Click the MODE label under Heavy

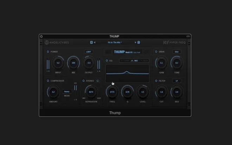(67, 96)
